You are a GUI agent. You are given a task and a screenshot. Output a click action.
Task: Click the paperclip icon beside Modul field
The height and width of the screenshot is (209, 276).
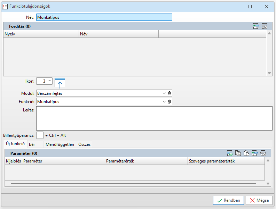pyautogui.click(x=169, y=93)
